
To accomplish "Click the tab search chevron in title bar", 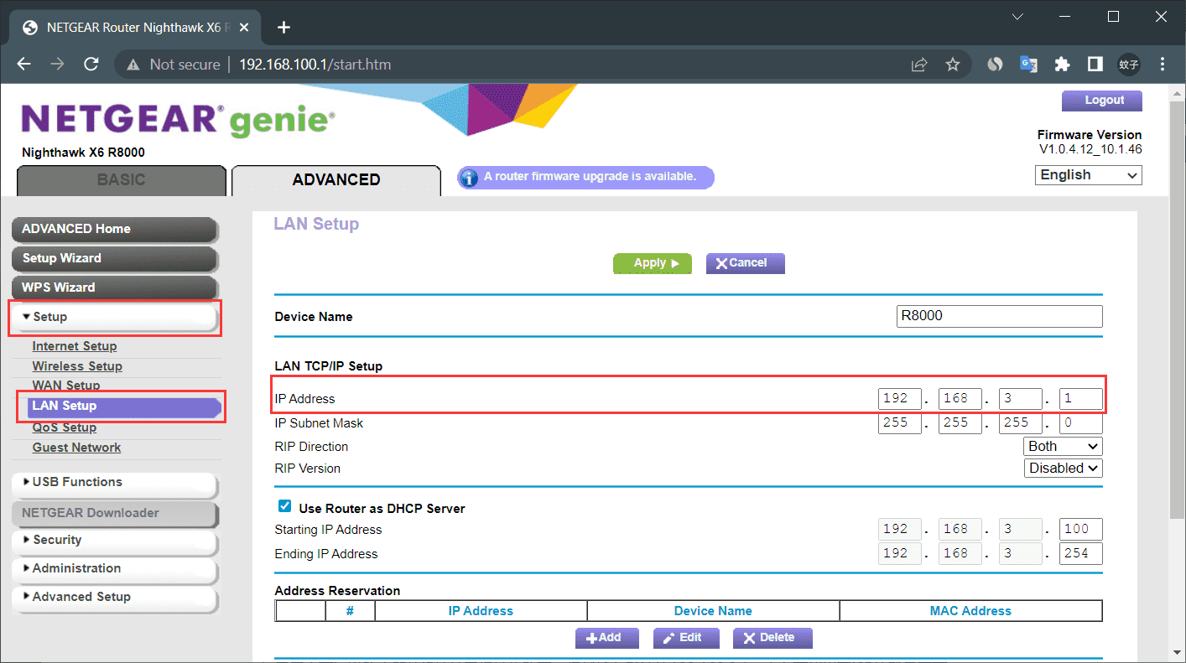I will [x=1017, y=17].
